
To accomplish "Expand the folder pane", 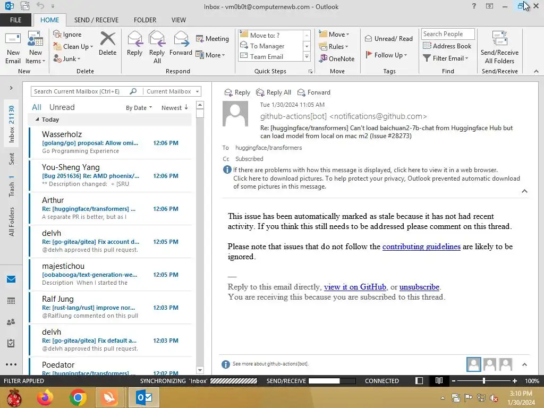I will (x=11, y=88).
